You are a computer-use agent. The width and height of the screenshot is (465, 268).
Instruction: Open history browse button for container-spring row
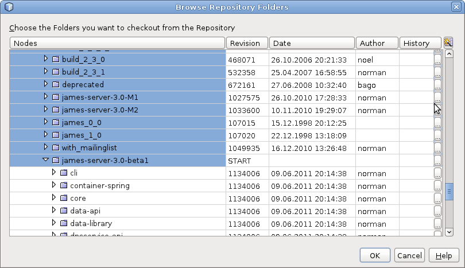click(x=437, y=186)
